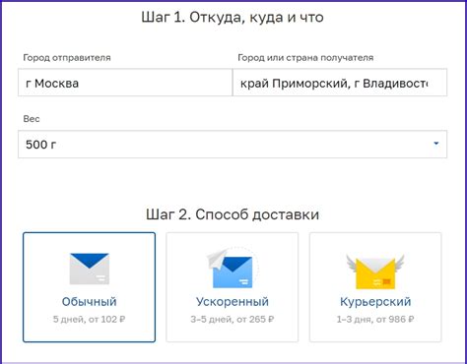Click the Город отправителя label

pos(67,58)
